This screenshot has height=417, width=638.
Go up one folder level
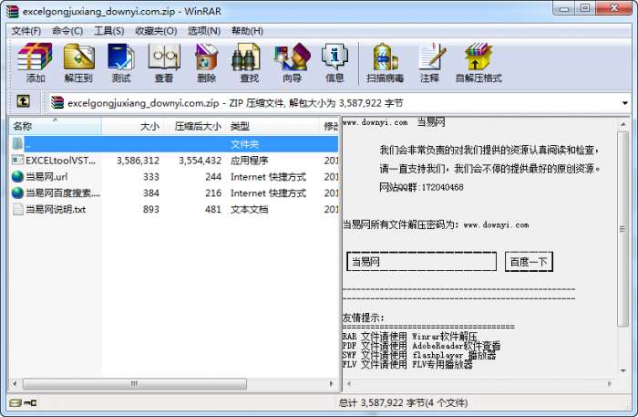pyautogui.click(x=23, y=101)
